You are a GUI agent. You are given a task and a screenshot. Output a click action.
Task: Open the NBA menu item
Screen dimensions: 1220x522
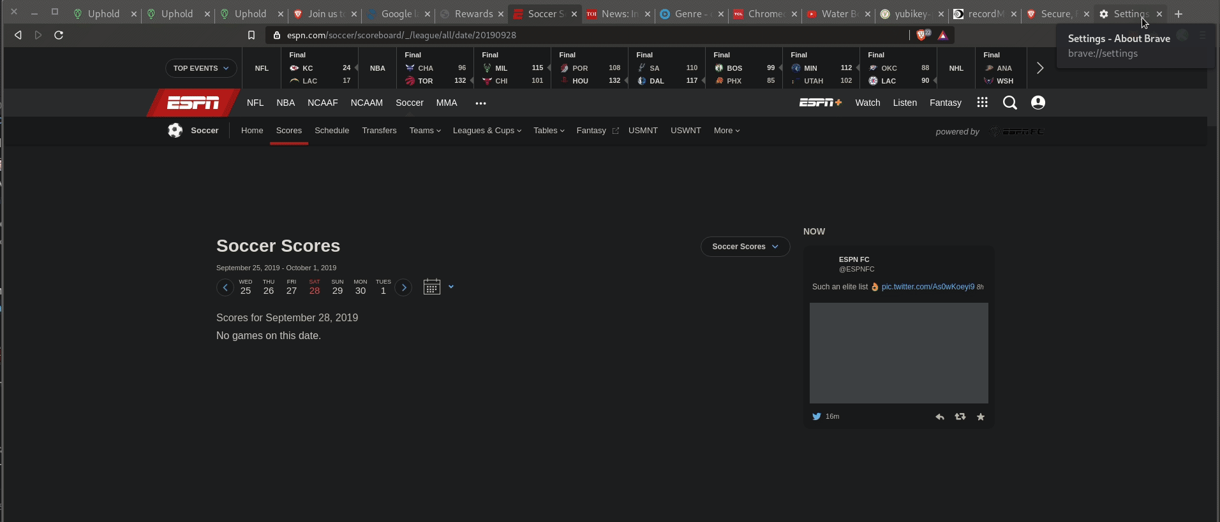click(285, 103)
